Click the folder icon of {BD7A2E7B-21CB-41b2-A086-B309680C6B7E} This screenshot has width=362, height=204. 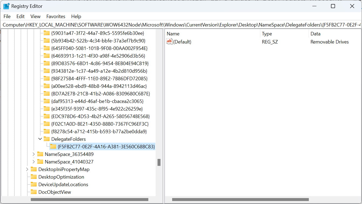pos(47,94)
